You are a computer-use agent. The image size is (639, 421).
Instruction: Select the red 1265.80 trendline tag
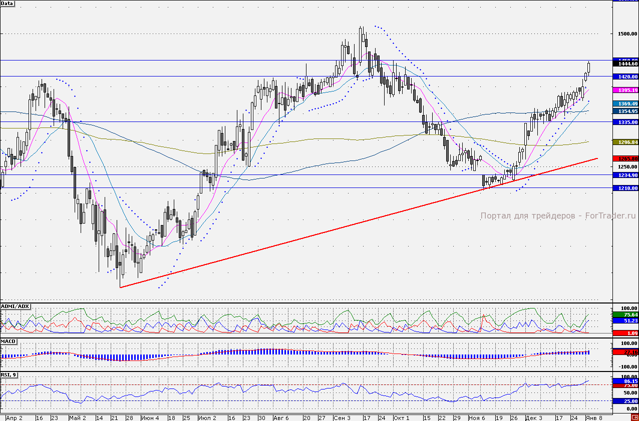(x=626, y=158)
